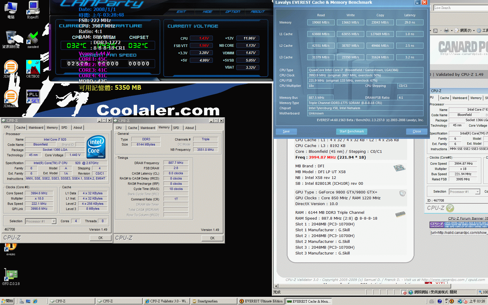Image resolution: width=488 pixels, height=305 pixels.
Task: Open the Processor #1 dropdown on validator webpage
Action: [x=464, y=192]
